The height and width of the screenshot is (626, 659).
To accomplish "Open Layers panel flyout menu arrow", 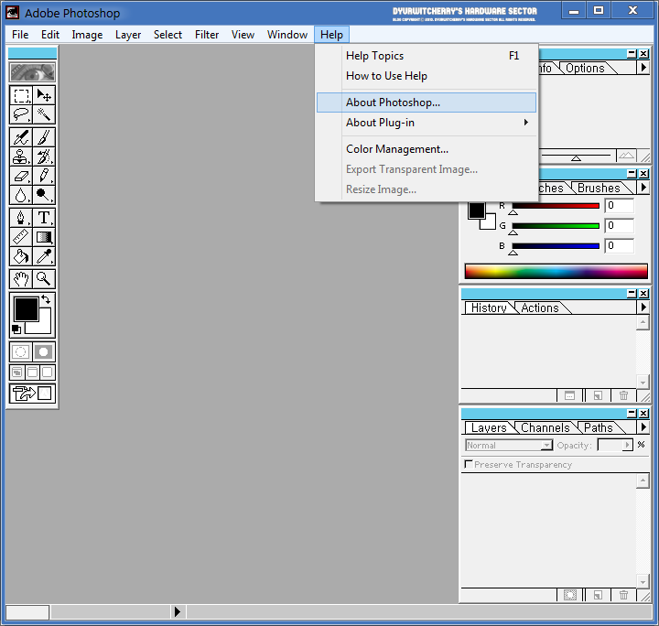I will pos(643,427).
